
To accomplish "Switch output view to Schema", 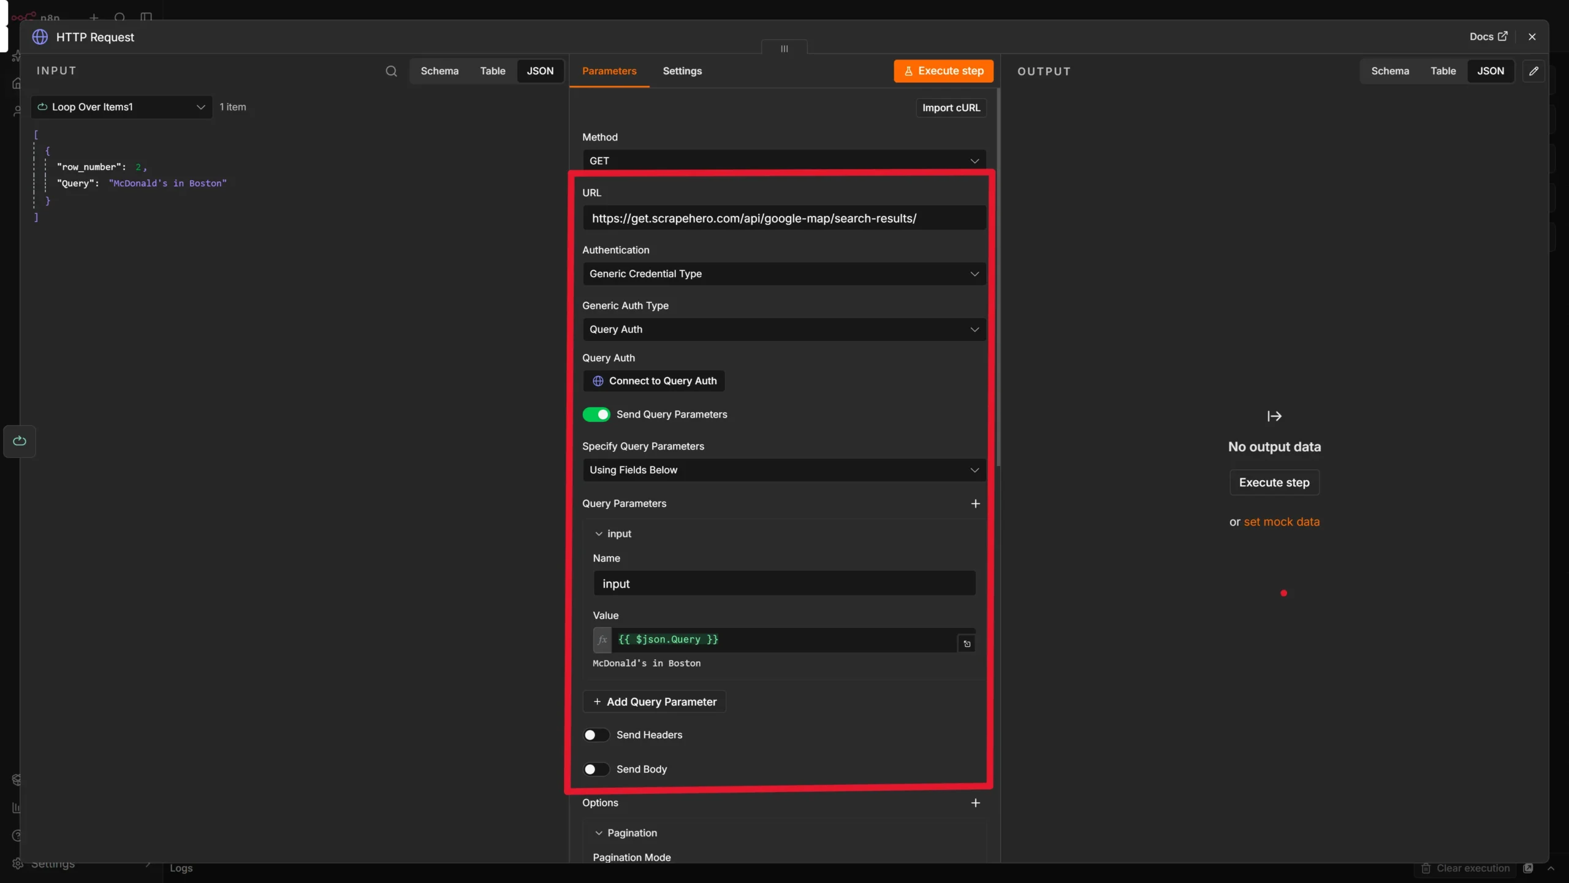I will pyautogui.click(x=1389, y=71).
